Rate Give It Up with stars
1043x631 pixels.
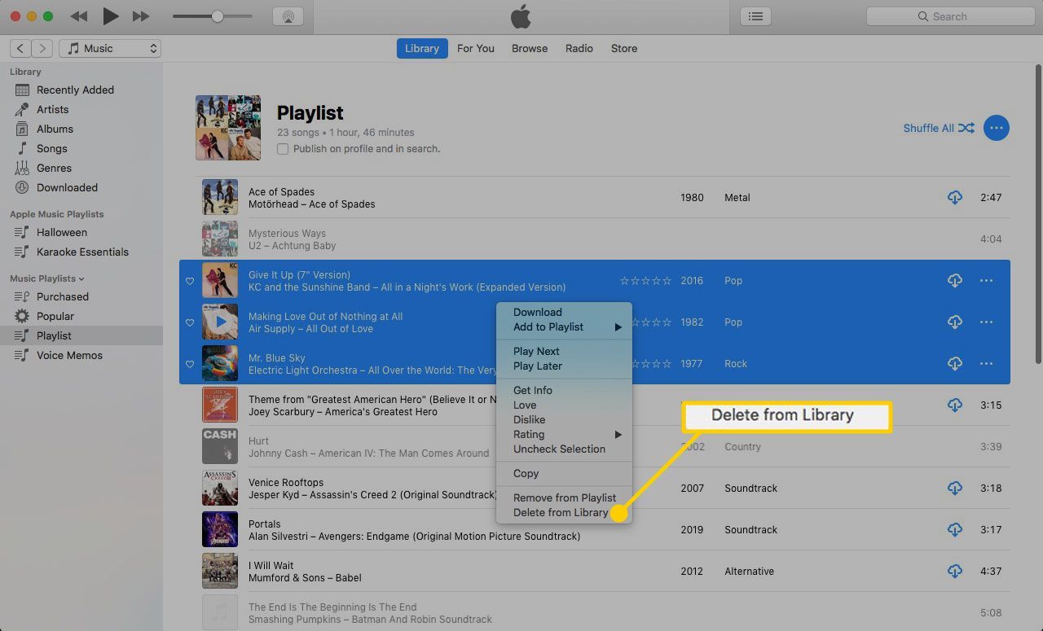coord(645,280)
